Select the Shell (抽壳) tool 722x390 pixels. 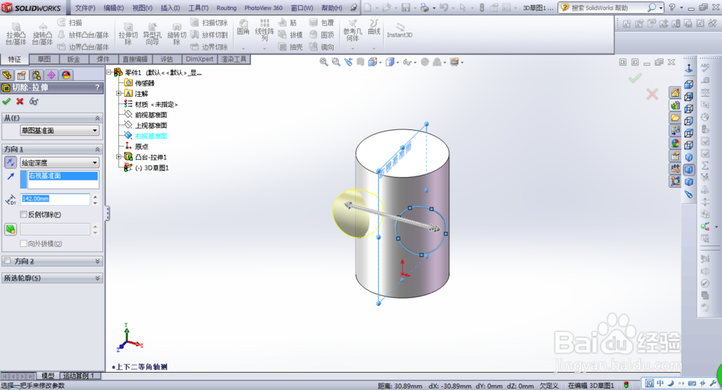coord(290,46)
